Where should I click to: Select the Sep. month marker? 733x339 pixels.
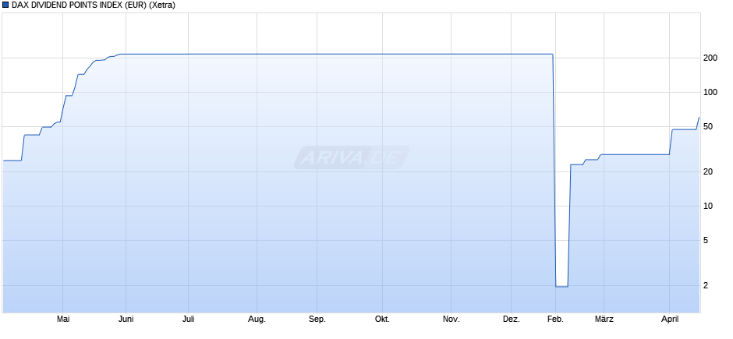coord(317,320)
